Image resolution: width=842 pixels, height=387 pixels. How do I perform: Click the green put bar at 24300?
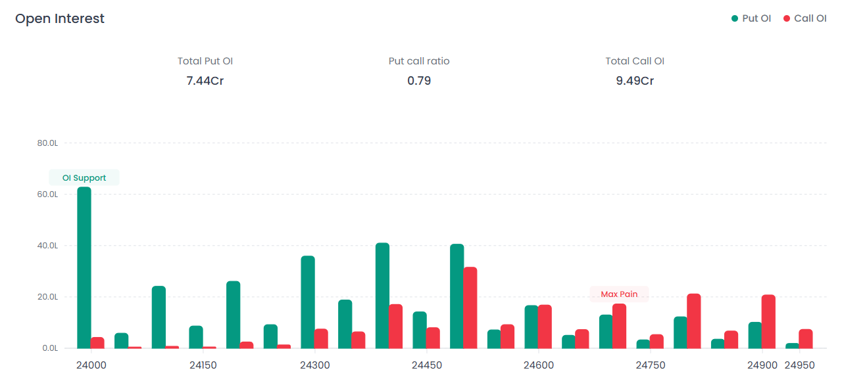(308, 302)
